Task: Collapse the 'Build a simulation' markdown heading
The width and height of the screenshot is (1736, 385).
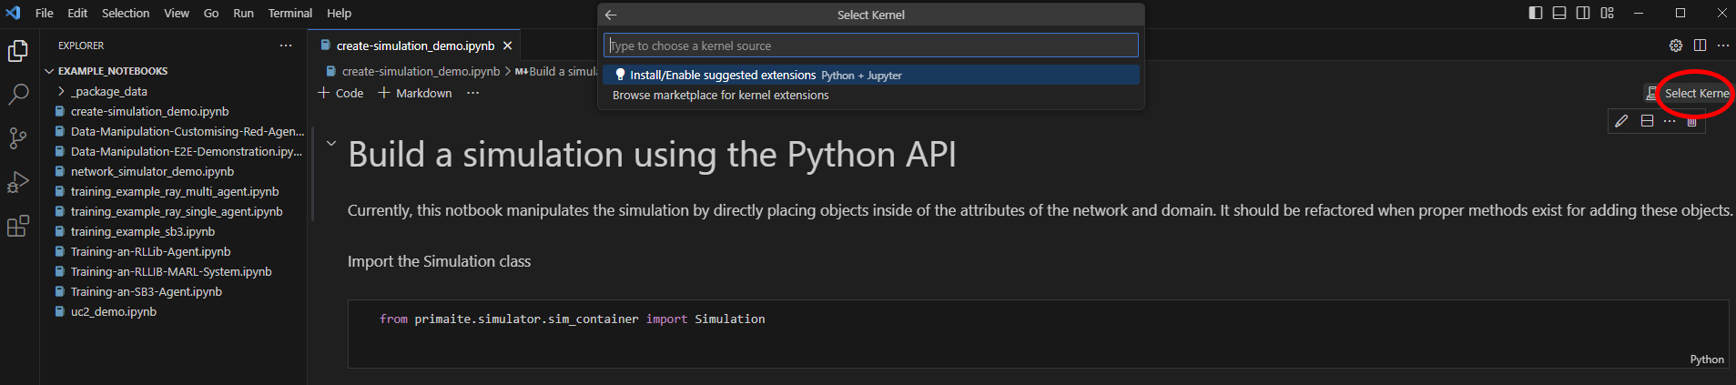Action: [331, 144]
